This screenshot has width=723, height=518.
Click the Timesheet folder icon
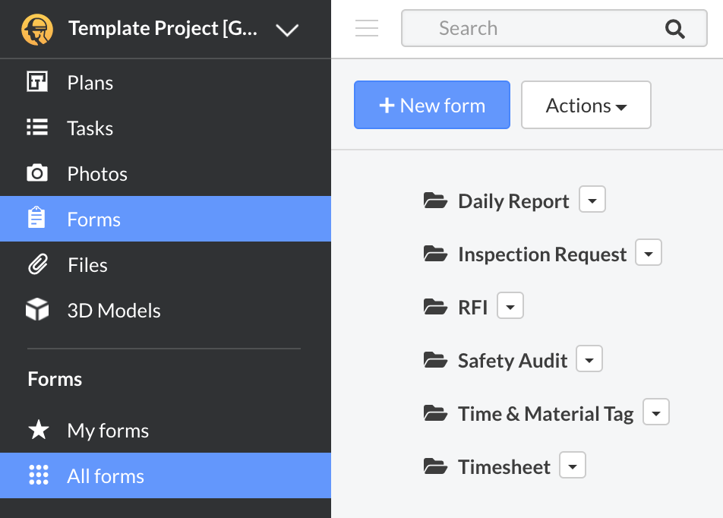(x=435, y=466)
